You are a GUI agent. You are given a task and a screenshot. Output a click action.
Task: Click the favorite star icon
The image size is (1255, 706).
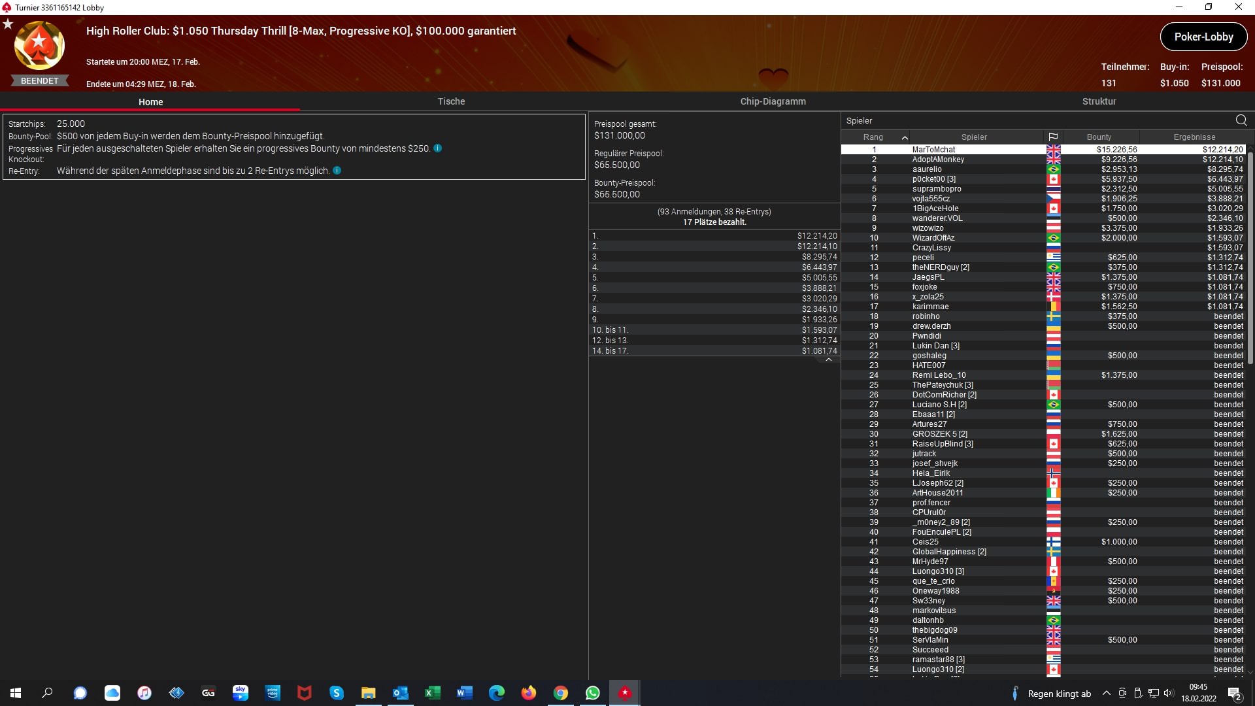point(8,24)
